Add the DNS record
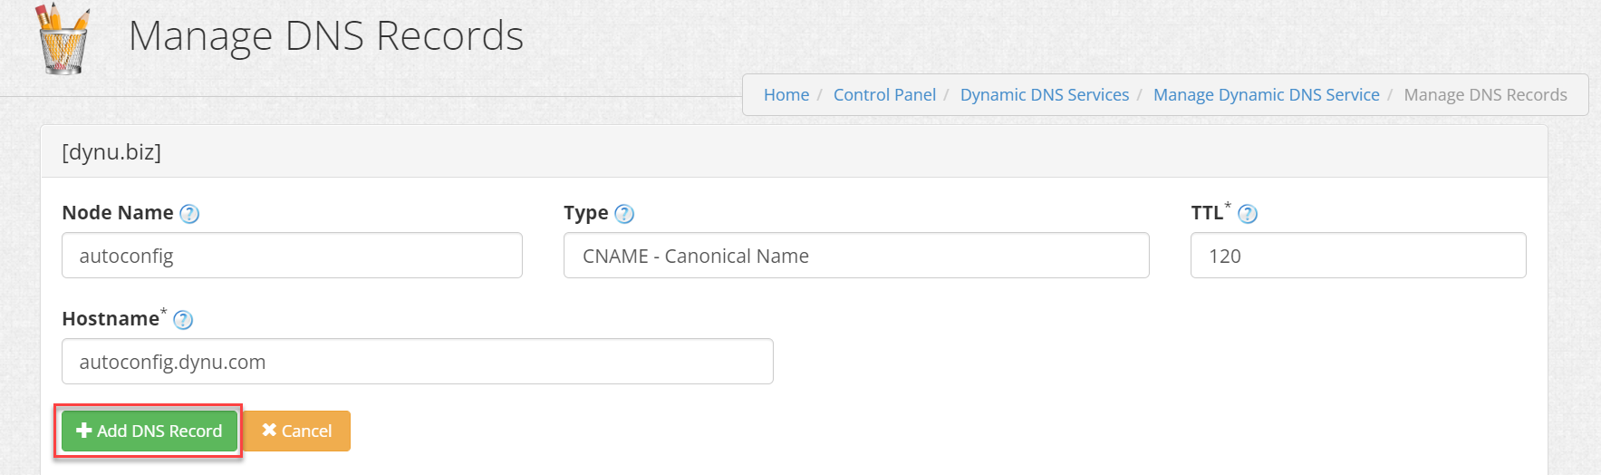This screenshot has height=475, width=1601. 149,431
